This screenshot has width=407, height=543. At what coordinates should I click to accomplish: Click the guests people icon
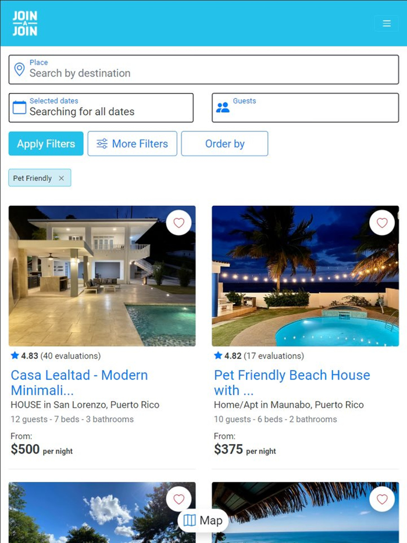pos(223,108)
